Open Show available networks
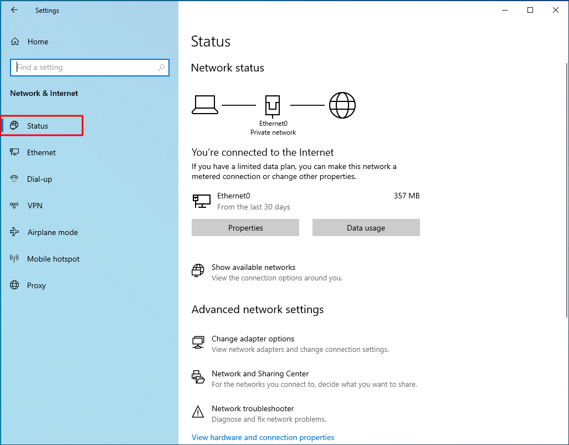The image size is (569, 445). pyautogui.click(x=253, y=267)
